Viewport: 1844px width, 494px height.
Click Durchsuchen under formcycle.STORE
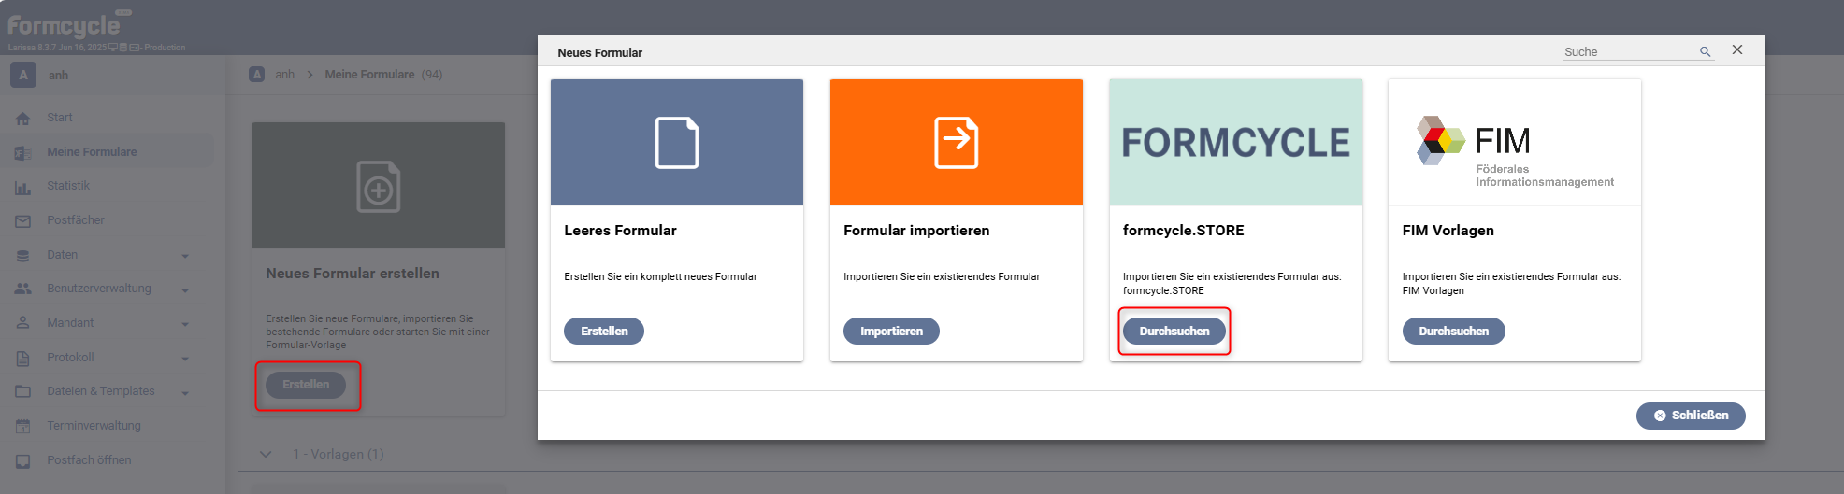(1174, 332)
